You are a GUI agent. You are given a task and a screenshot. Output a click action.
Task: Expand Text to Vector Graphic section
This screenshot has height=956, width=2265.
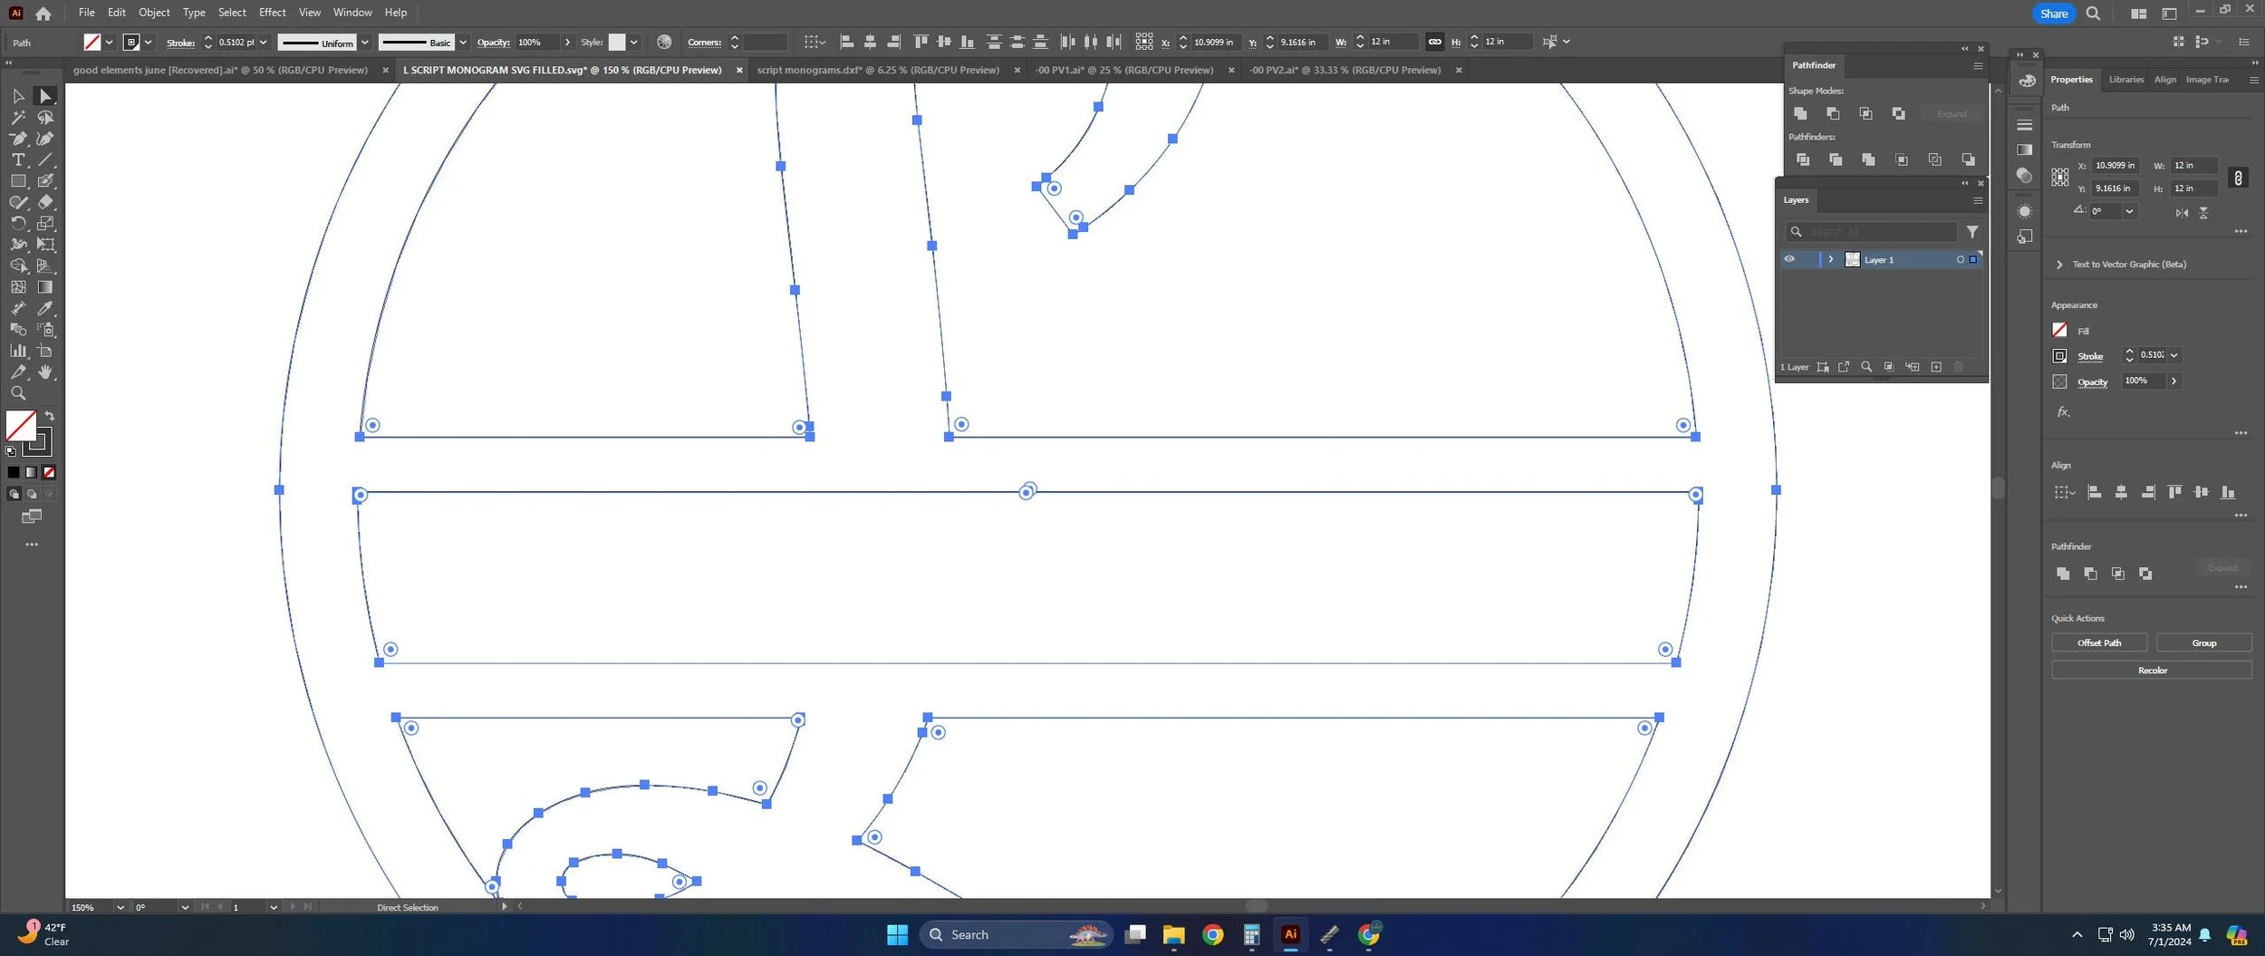pos(2059,265)
